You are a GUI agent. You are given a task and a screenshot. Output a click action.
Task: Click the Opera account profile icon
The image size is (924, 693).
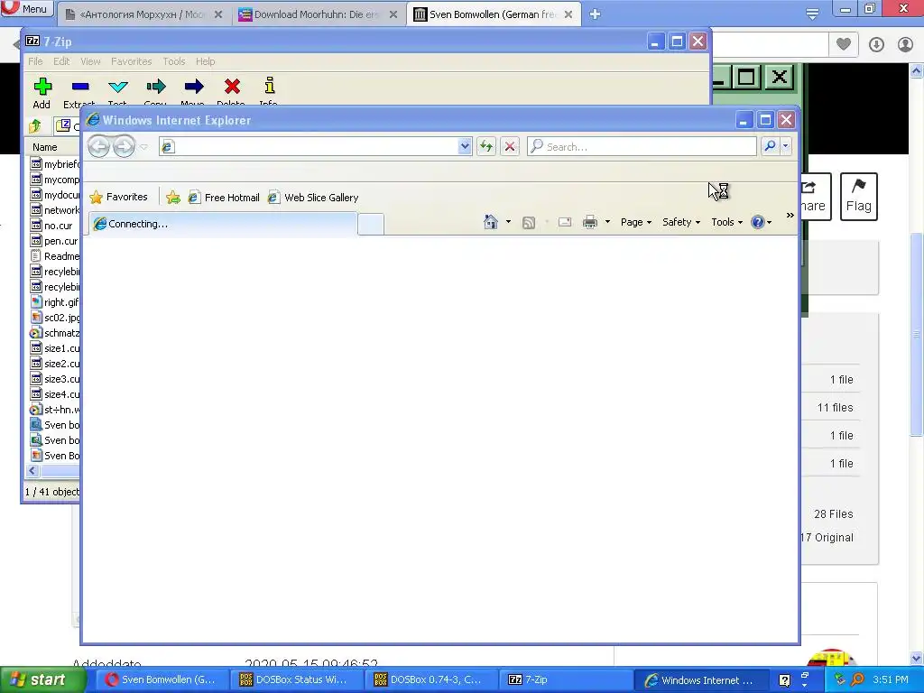905,45
